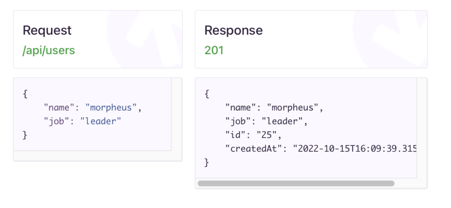Click the opening brace in request code block
The width and height of the screenshot is (451, 208).
point(25,94)
